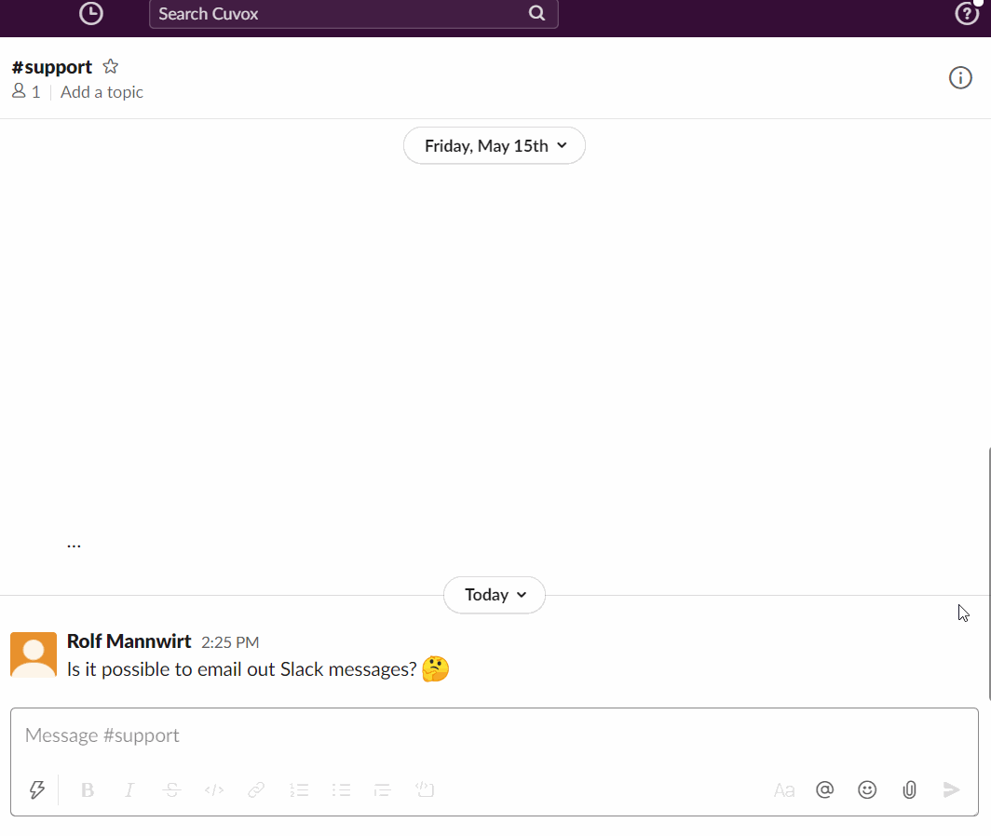Attach a file with the paperclip icon
Viewport: 991px width, 836px height.
coord(909,789)
